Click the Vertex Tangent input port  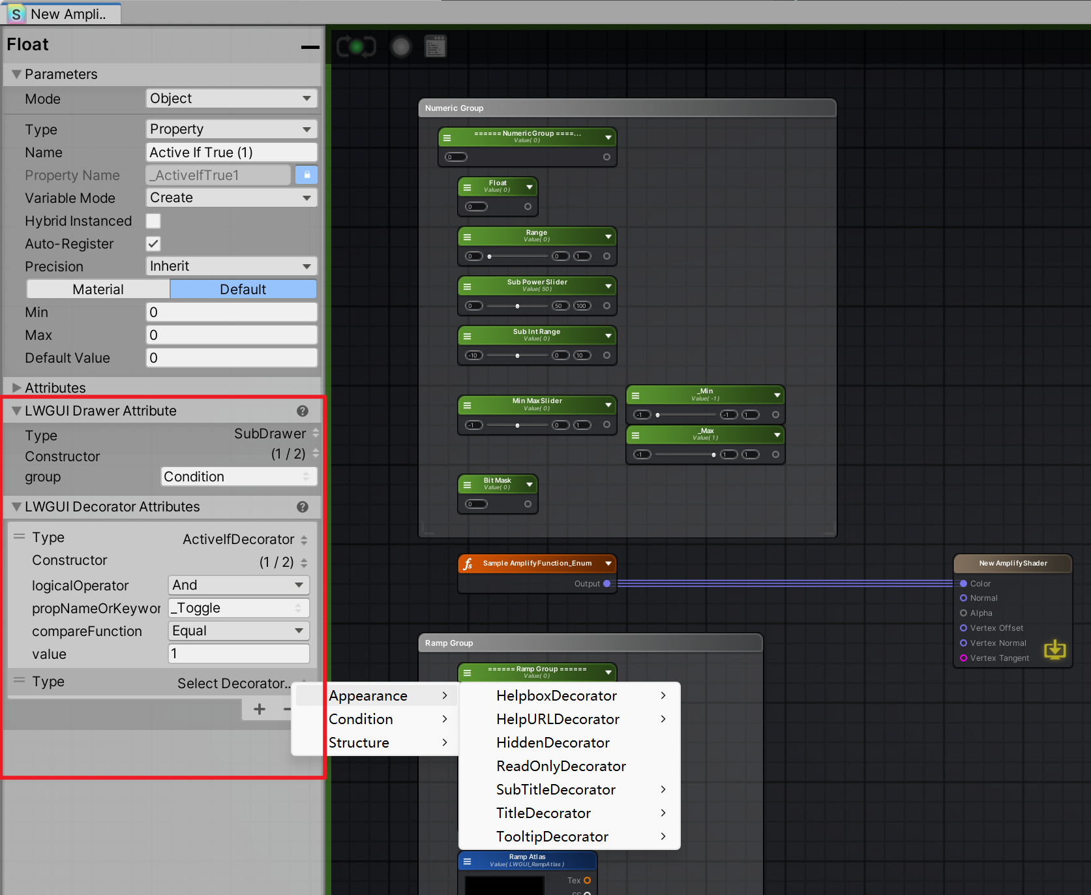963,658
